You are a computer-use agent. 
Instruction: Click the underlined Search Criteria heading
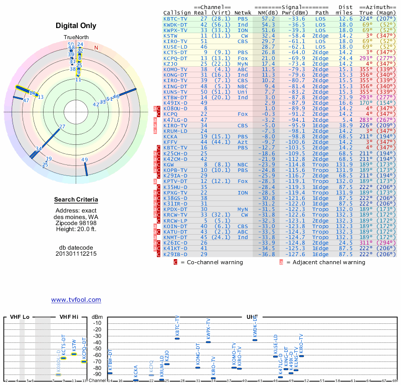76,200
